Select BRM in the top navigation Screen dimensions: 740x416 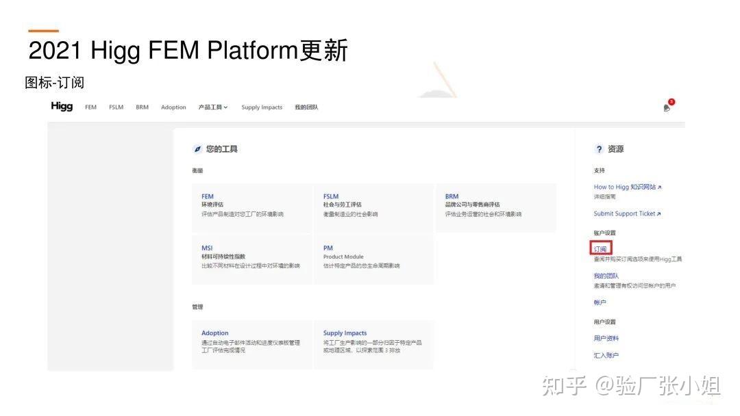(x=142, y=107)
